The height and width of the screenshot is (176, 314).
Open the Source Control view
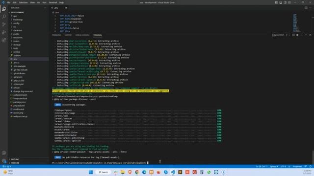click(4, 24)
